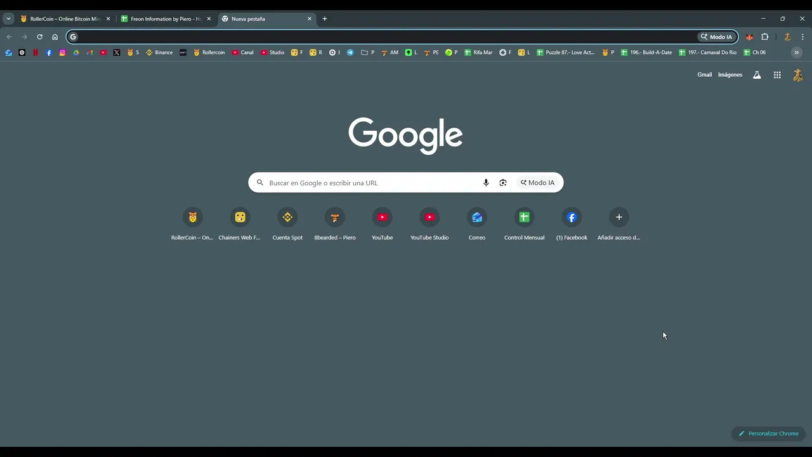Open the Cuenta Spot shortcut tile
Screen dimensions: 812x457
tap(287, 225)
